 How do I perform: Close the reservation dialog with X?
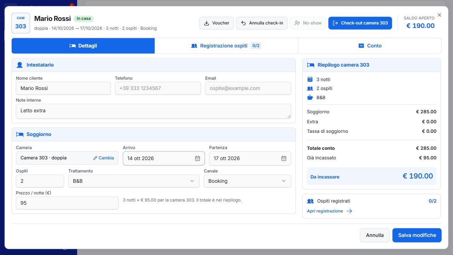coord(440,15)
